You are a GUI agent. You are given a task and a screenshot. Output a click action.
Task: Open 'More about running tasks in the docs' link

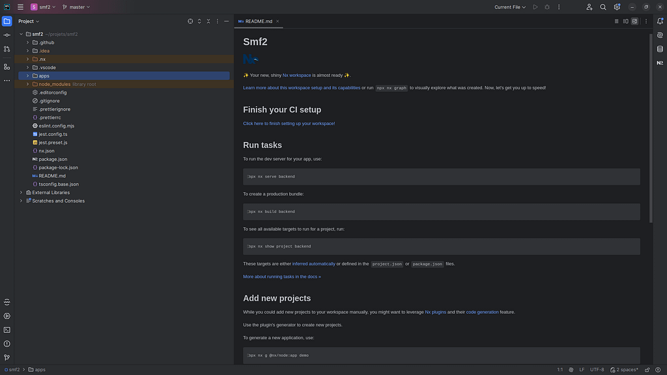282,277
